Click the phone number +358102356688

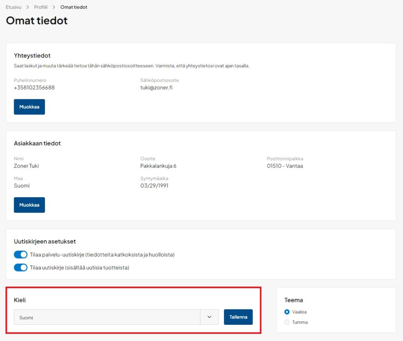coord(34,88)
